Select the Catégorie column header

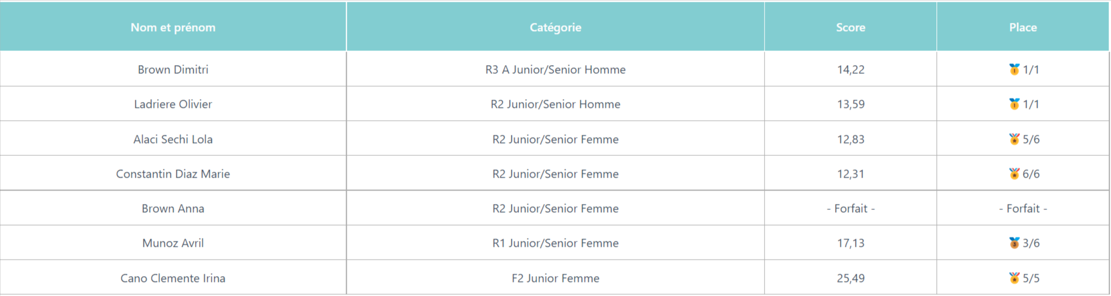pos(555,27)
